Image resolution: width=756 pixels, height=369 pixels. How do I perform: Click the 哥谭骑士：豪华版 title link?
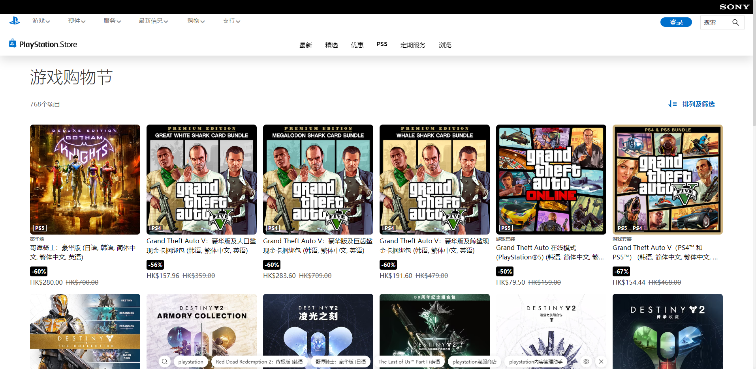[83, 252]
